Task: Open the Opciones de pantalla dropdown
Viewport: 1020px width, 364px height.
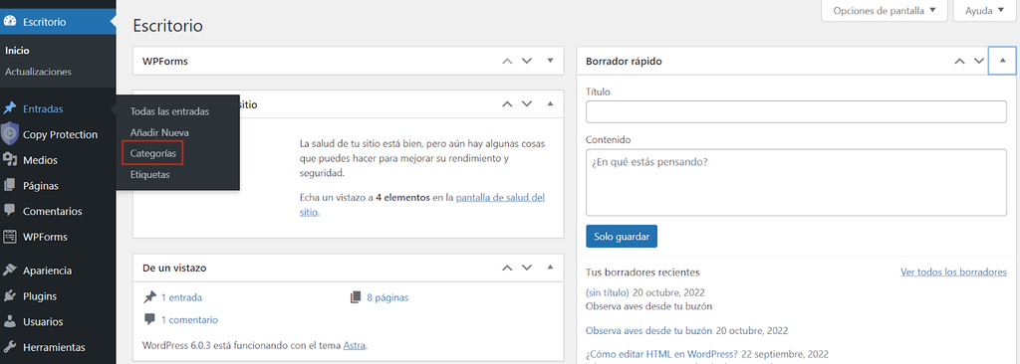Action: 885,10
